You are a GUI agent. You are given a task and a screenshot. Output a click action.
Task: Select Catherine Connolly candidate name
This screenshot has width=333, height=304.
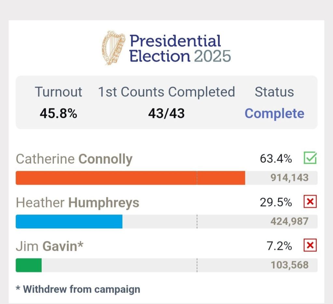point(74,159)
